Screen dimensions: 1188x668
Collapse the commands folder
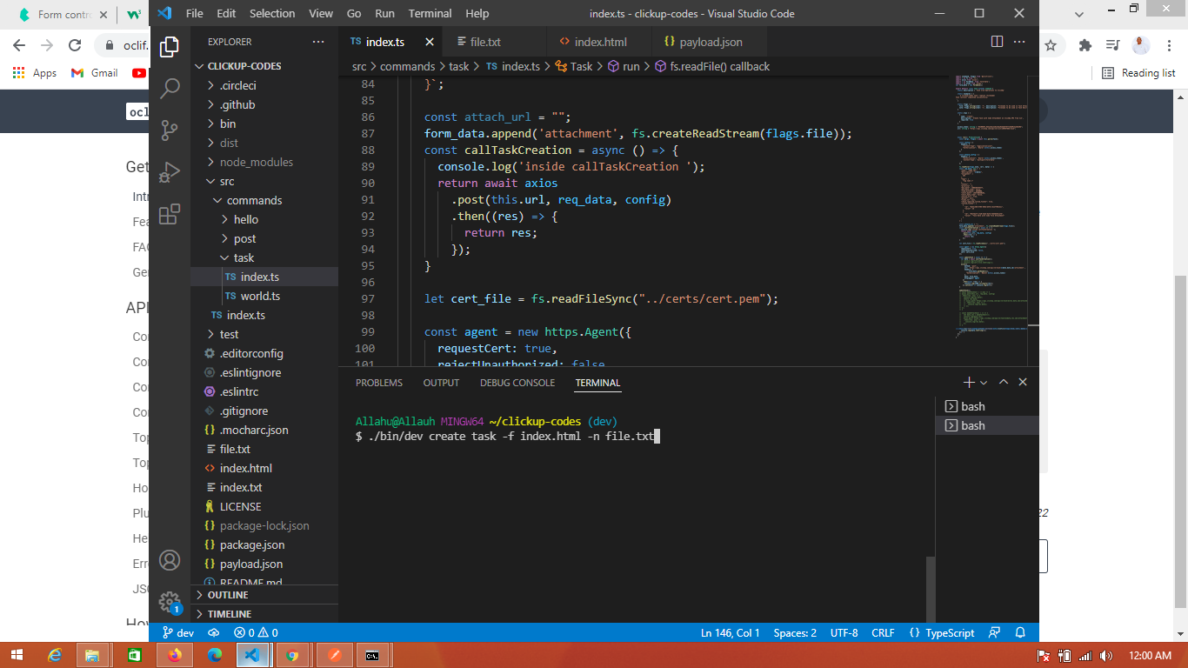254,200
